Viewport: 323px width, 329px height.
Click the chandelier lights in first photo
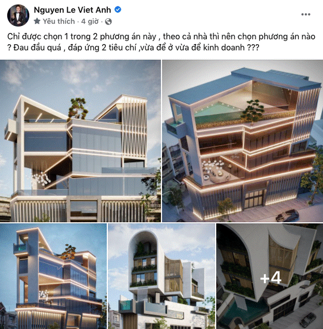pos(41,179)
